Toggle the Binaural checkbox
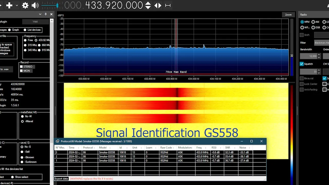 pos(302,78)
